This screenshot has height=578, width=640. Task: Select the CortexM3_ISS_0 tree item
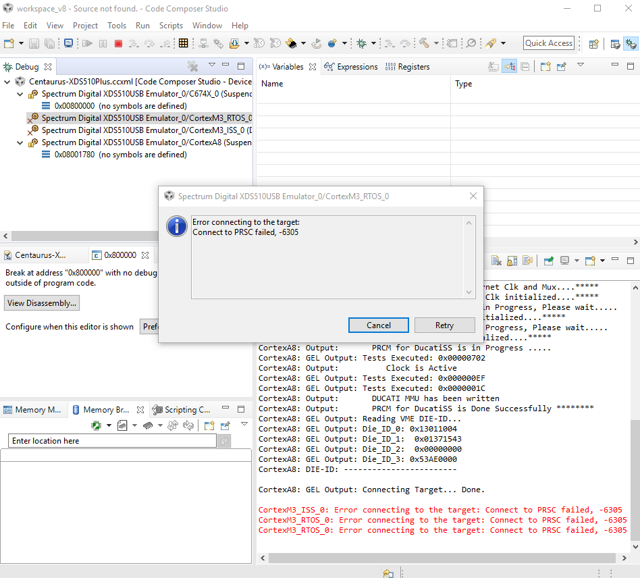tap(139, 130)
